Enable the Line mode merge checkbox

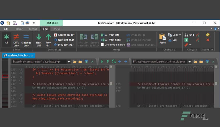click(x=102, y=45)
